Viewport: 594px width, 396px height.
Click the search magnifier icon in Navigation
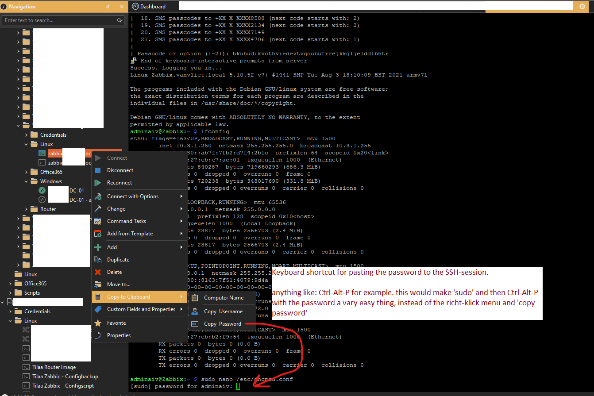tap(120, 20)
